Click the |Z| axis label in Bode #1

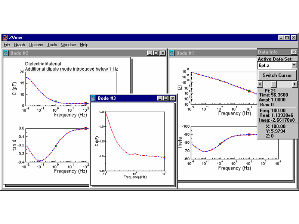coord(180,87)
